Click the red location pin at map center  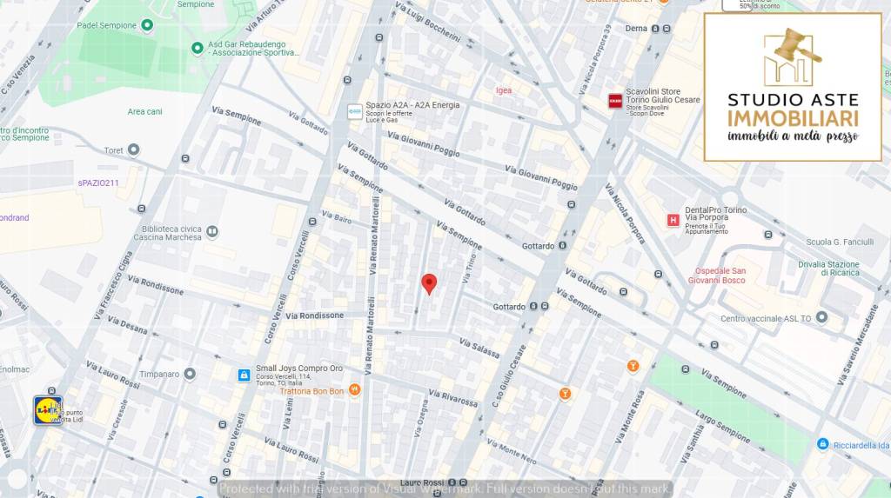coord(429,284)
